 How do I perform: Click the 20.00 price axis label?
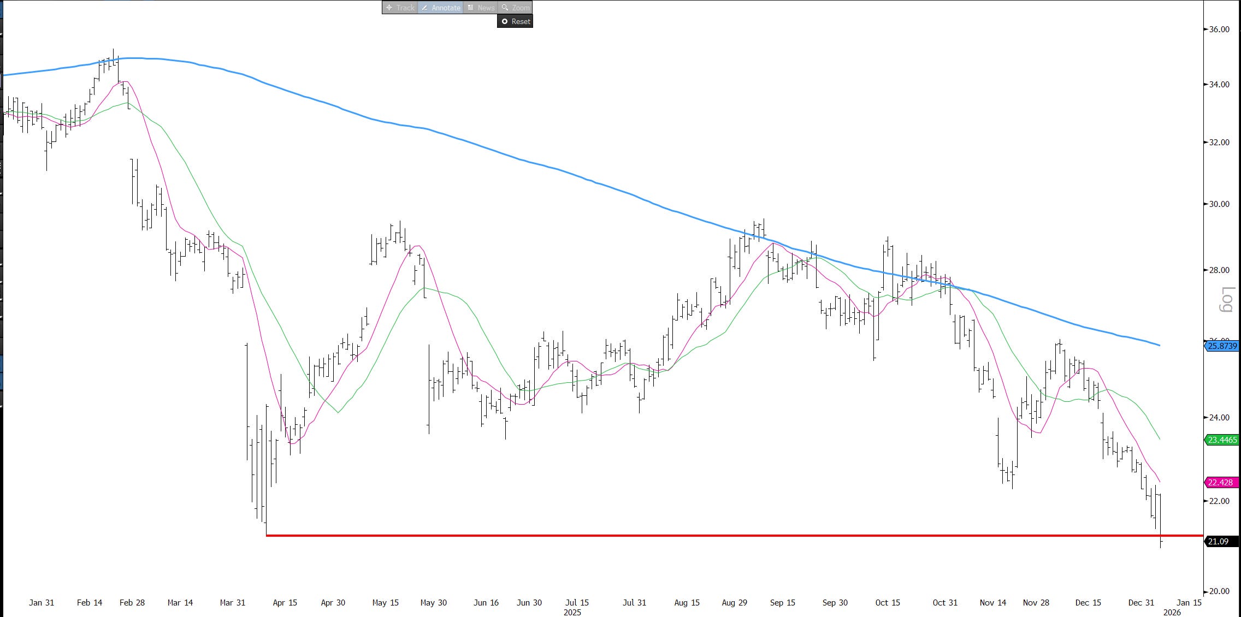click(x=1219, y=591)
